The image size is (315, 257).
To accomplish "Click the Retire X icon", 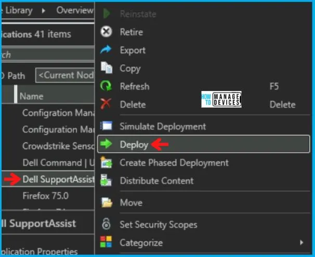I will click(x=106, y=32).
